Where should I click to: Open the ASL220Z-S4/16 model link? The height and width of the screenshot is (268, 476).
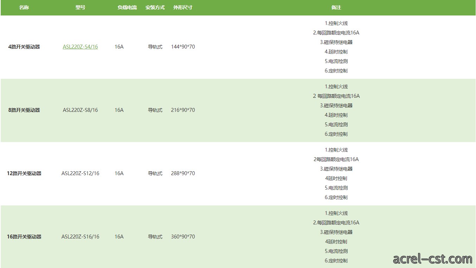[x=80, y=47]
